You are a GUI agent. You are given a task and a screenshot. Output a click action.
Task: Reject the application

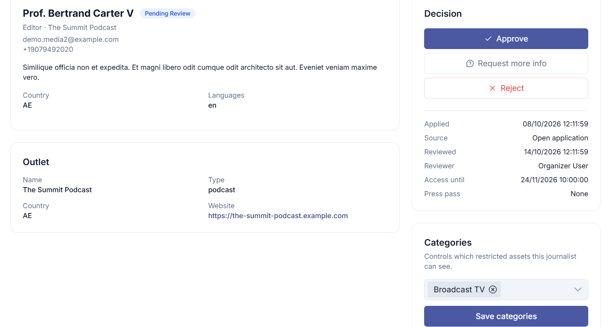tap(506, 88)
